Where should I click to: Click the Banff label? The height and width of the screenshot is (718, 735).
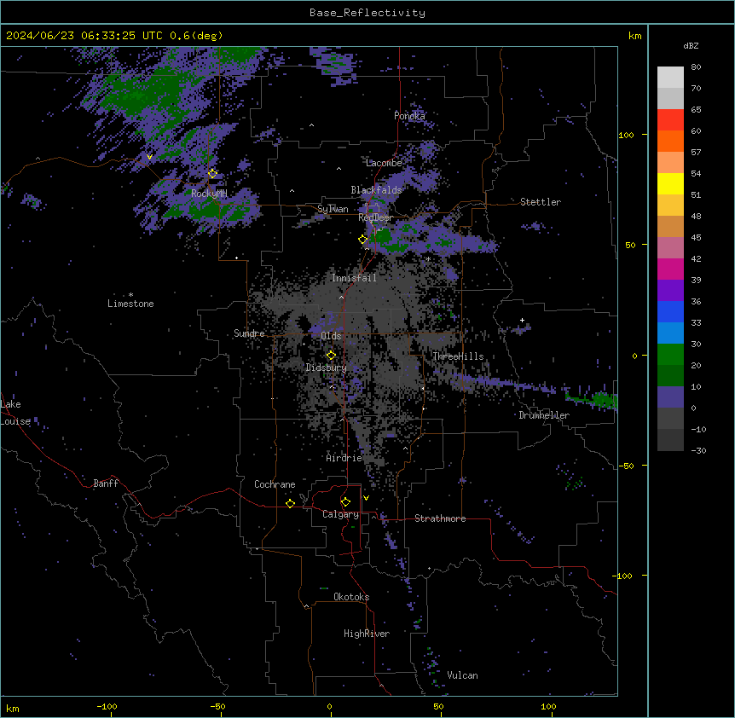pos(106,483)
